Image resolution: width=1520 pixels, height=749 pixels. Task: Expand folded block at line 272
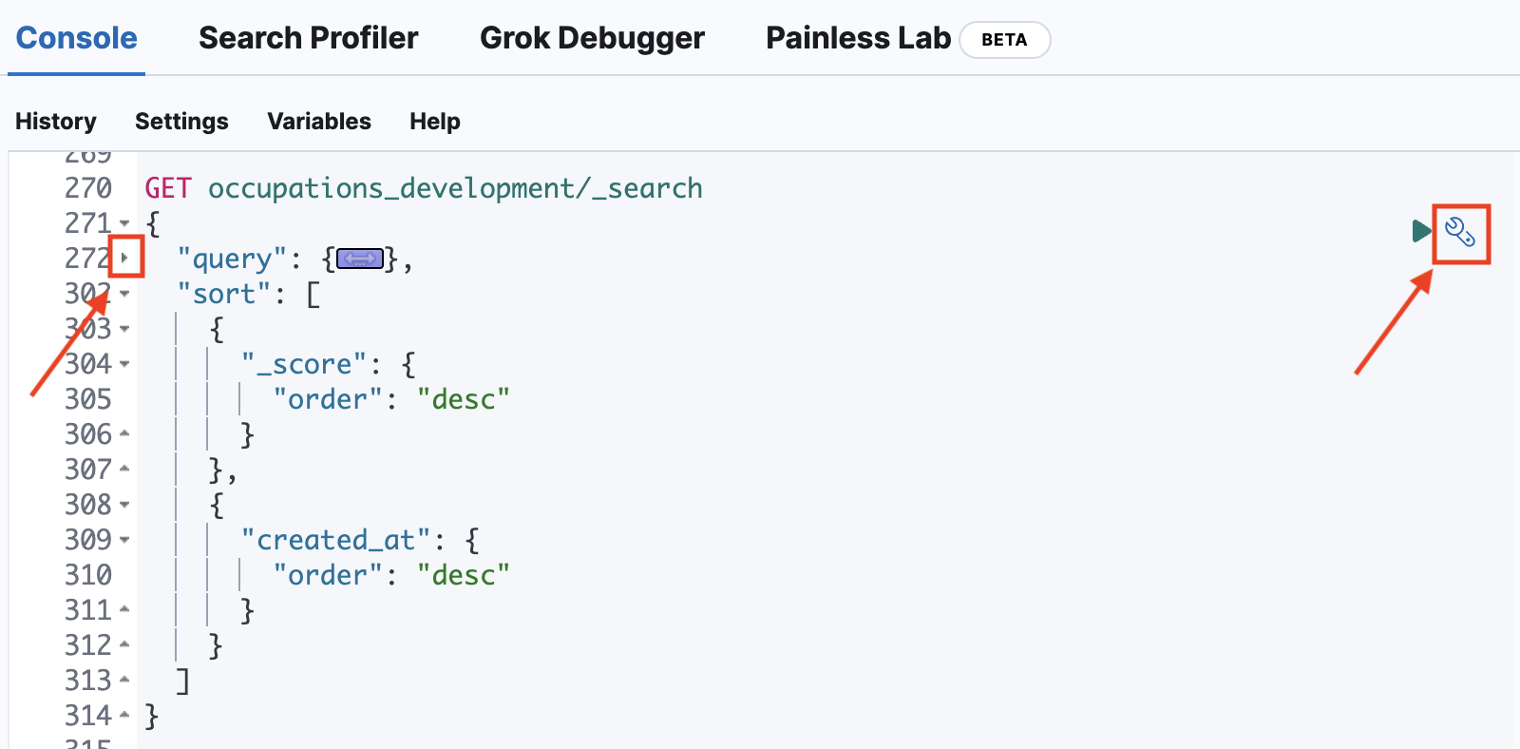coord(124,258)
